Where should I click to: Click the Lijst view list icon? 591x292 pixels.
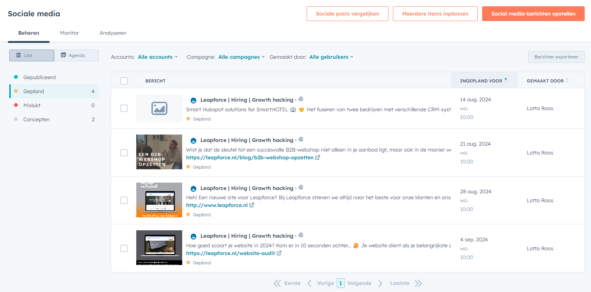[19, 55]
